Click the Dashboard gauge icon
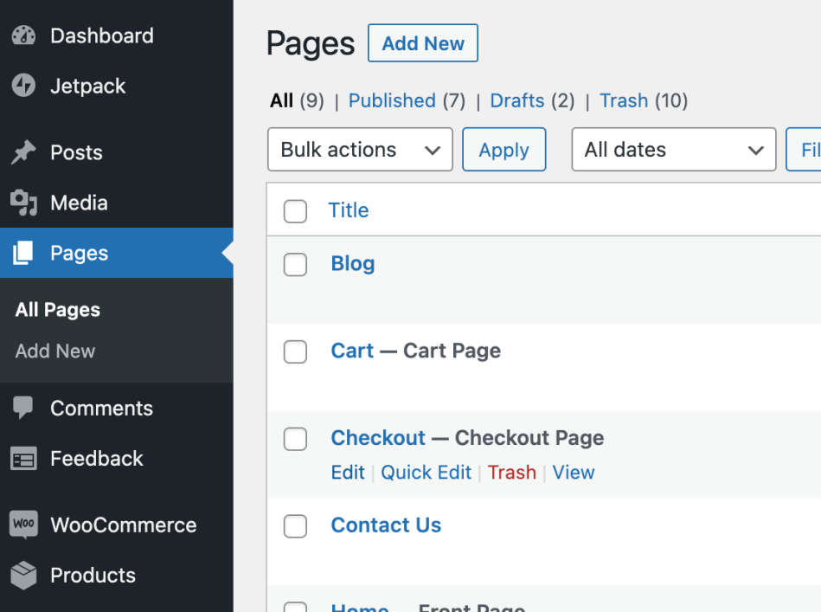This screenshot has height=612, width=821. click(23, 35)
